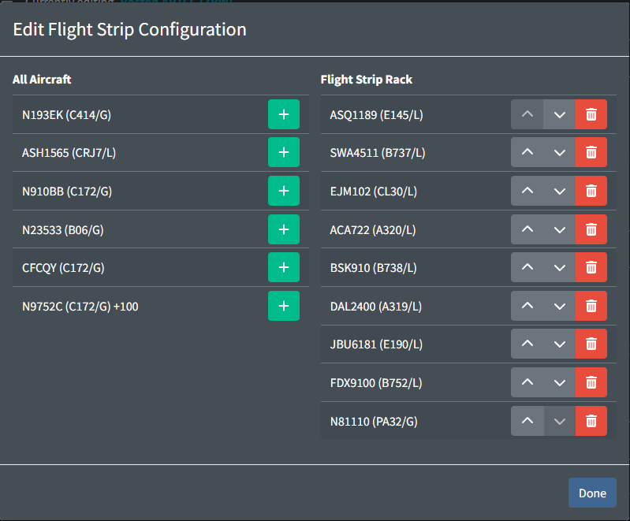The image size is (630, 521).
Task: Remove JBU6181 from the strip rack
Action: tap(591, 344)
